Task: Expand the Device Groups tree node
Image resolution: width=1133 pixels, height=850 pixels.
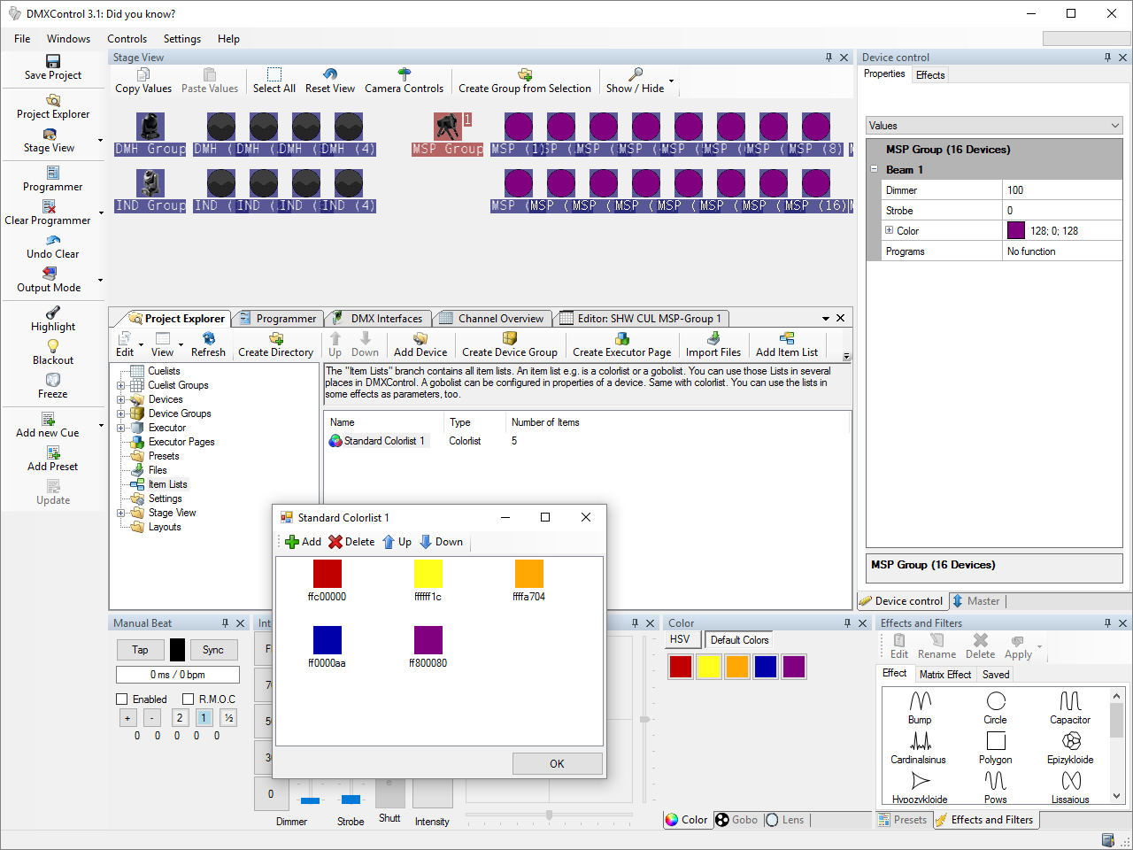Action: click(121, 413)
